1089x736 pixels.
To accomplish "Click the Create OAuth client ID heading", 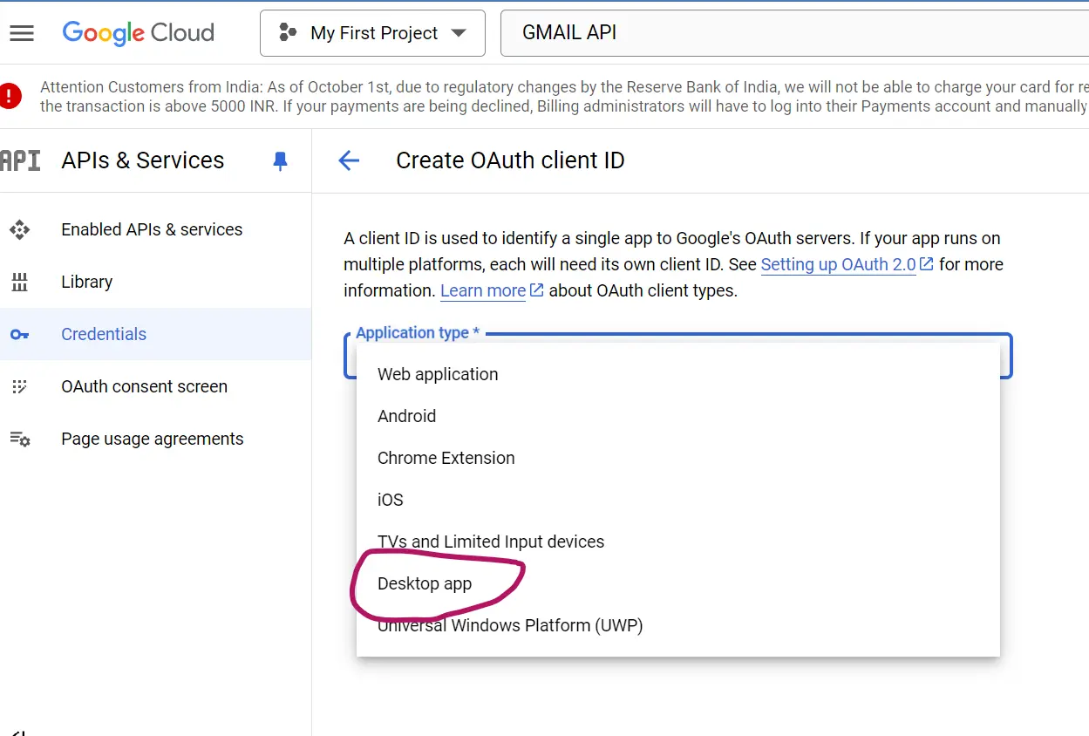I will coord(510,160).
